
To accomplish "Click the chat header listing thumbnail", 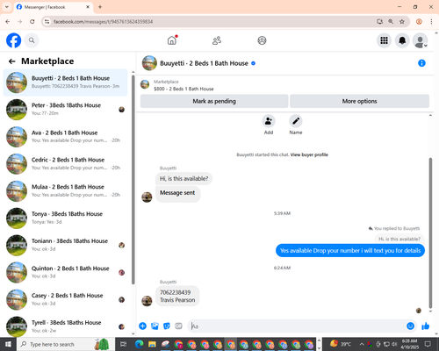I will tap(149, 63).
